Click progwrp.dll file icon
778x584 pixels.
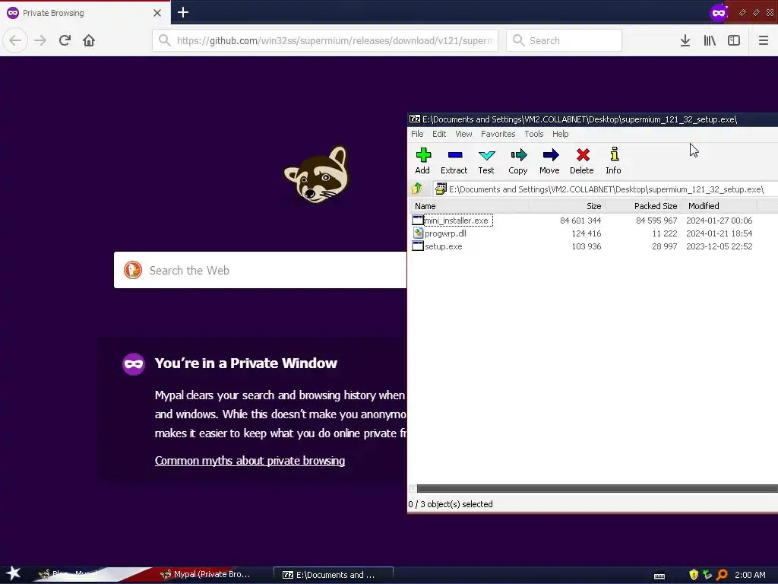[x=418, y=233]
